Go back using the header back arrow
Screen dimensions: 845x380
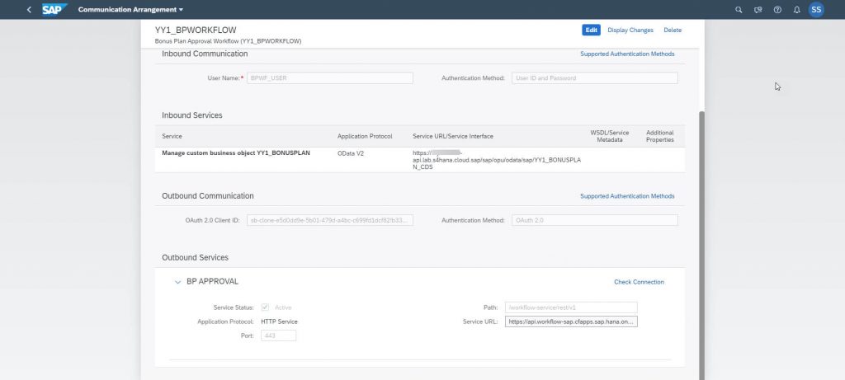click(x=29, y=10)
